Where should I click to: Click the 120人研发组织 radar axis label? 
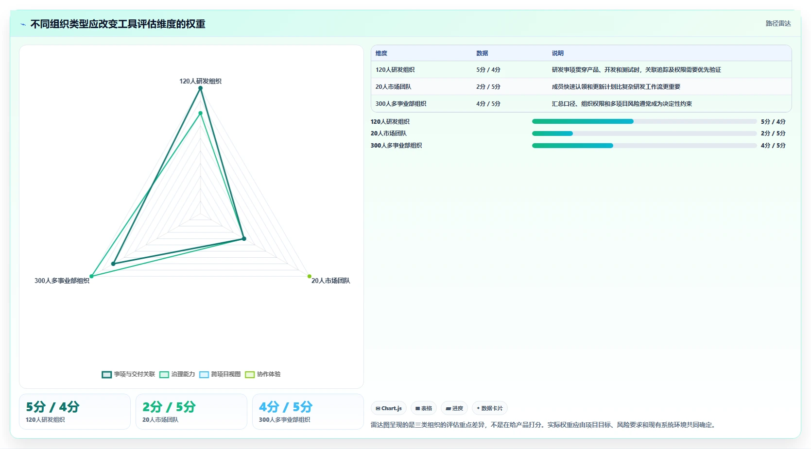[200, 81]
